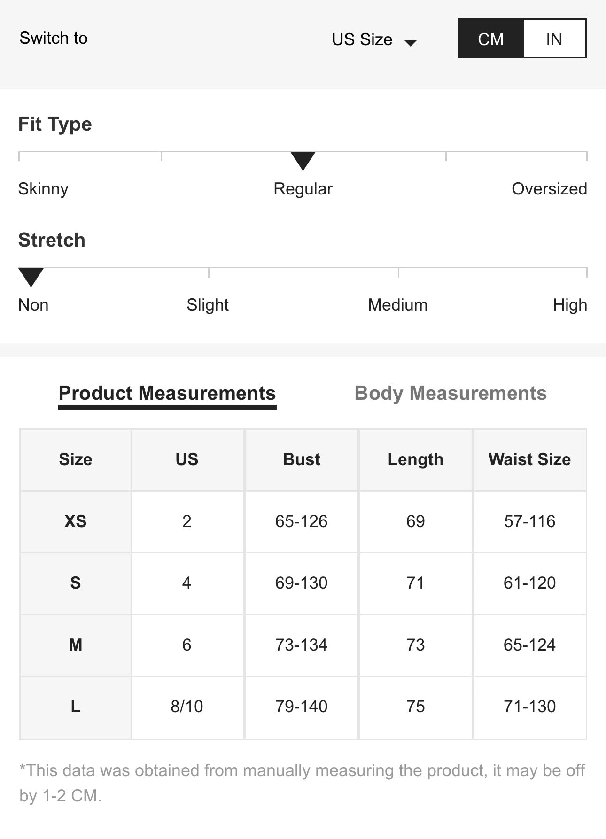Click the Slight stretch label
The image size is (606, 839).
pos(208,305)
